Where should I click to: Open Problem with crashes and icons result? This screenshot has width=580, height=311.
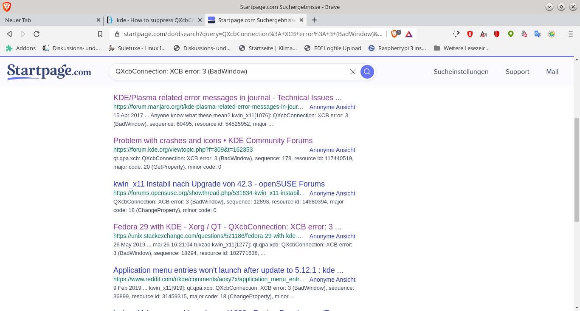tap(213, 141)
